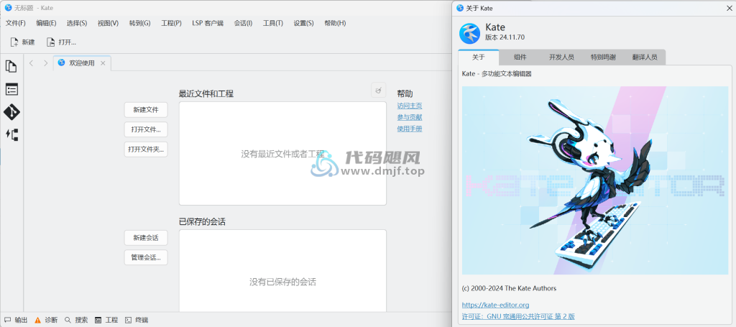Click the 打开文件夹... button
The height and width of the screenshot is (327, 736).
point(145,149)
